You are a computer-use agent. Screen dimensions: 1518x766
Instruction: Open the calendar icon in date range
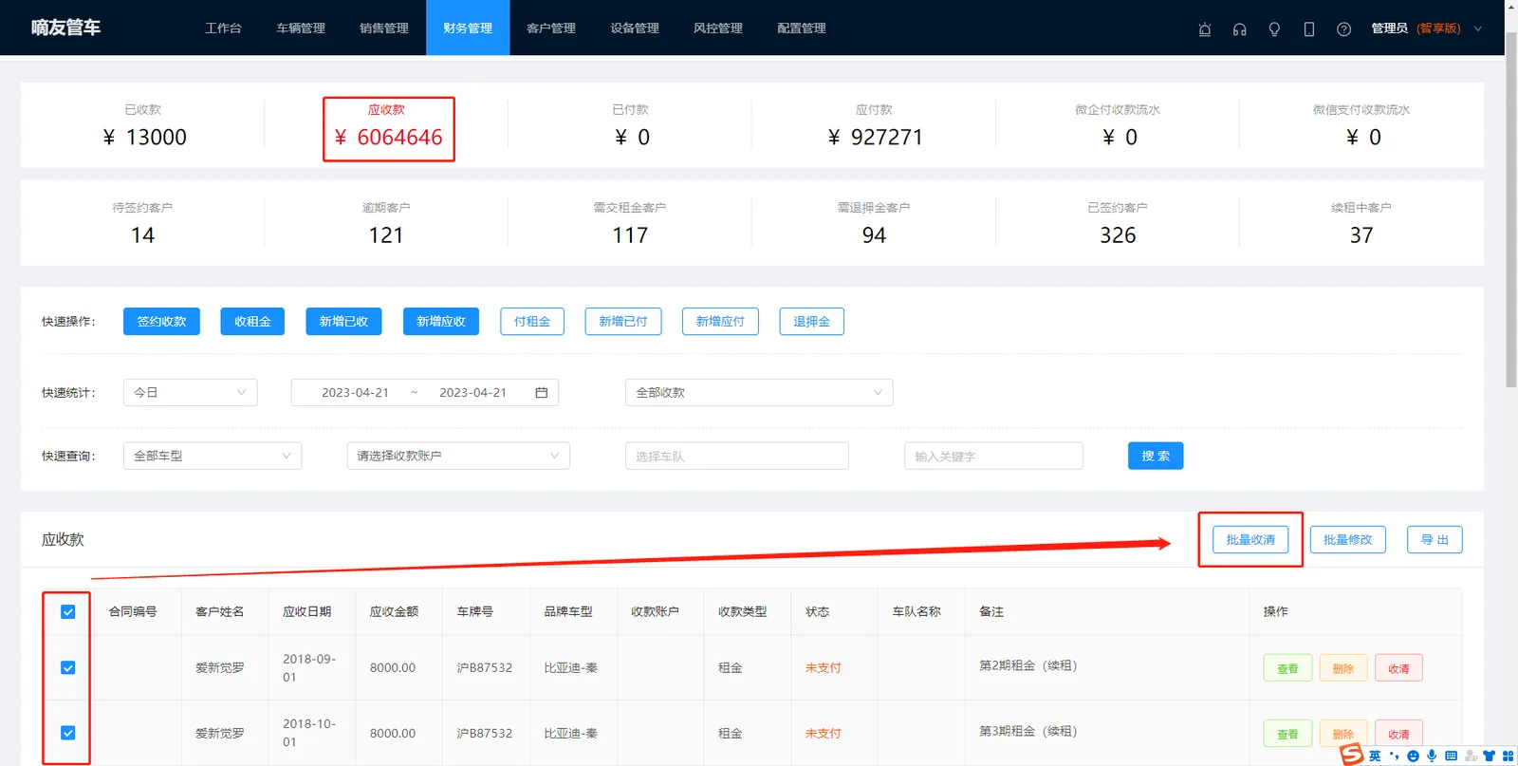[542, 392]
